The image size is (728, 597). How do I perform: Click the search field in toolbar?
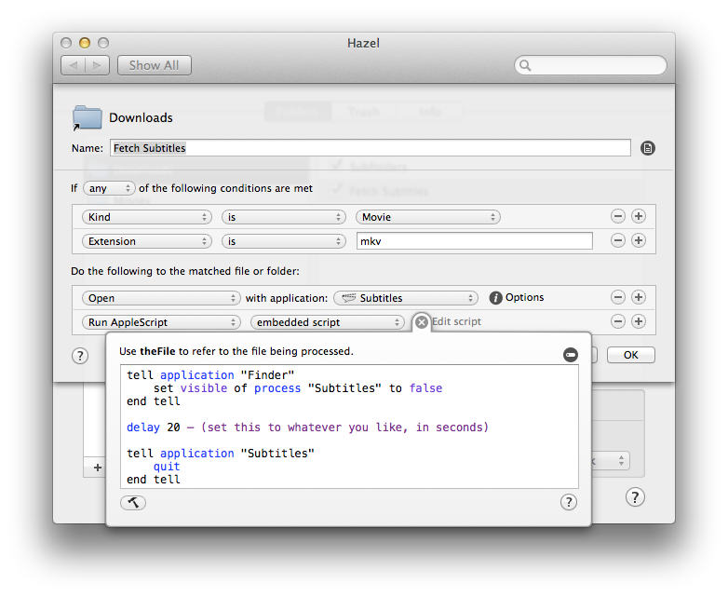(590, 65)
